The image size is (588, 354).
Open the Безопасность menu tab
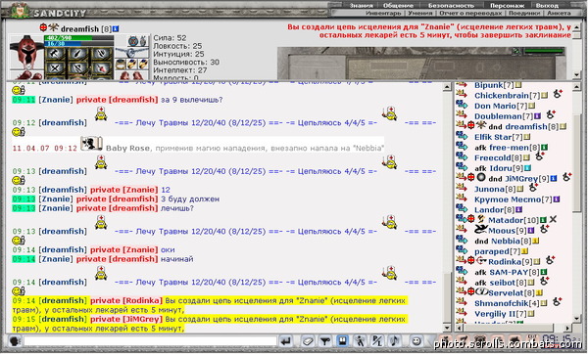click(x=451, y=5)
